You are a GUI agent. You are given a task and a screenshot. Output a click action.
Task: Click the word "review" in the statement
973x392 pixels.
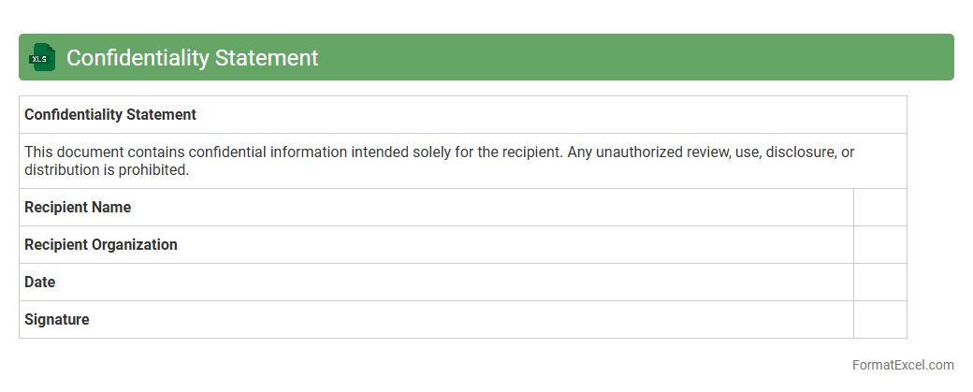click(x=712, y=152)
